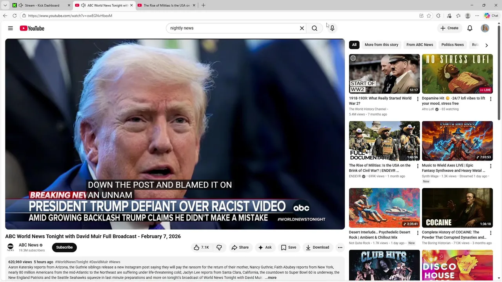The width and height of the screenshot is (502, 282).
Task: Open YouTube account avatar menu
Action: [485, 28]
